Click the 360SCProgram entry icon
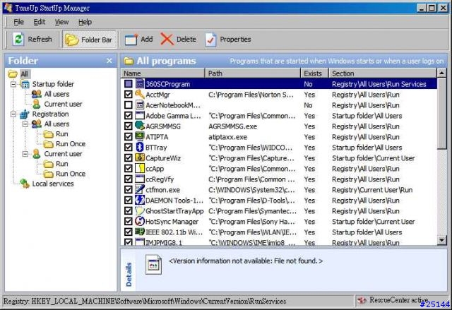Screen dimensions: 452x310 point(140,84)
